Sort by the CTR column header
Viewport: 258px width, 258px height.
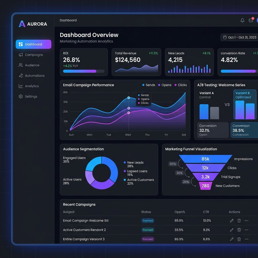point(206,212)
